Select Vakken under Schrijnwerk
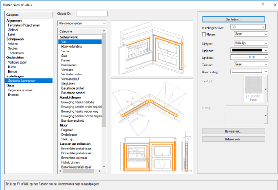The height and width of the screenshot is (190, 278). pyautogui.click(x=13, y=44)
